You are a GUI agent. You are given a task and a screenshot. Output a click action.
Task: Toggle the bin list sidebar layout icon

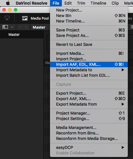(5, 27)
